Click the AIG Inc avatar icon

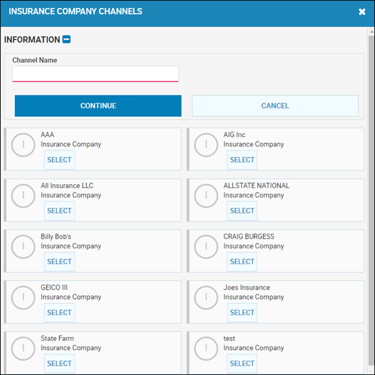click(206, 145)
